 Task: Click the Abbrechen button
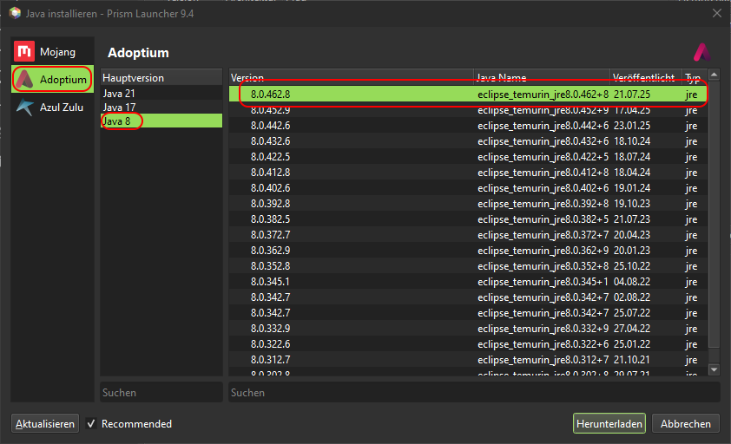point(685,423)
